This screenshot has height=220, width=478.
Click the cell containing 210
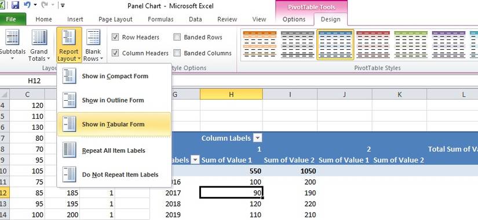pos(290,215)
